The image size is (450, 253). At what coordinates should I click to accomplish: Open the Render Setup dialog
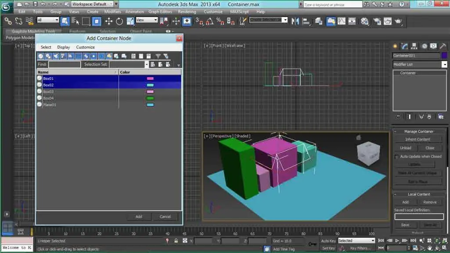pos(377,21)
